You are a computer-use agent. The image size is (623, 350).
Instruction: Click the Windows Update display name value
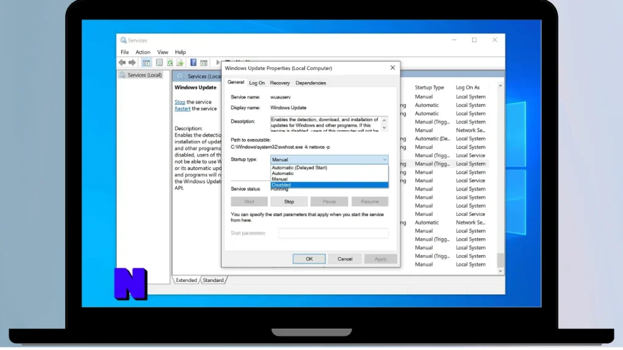pos(288,108)
